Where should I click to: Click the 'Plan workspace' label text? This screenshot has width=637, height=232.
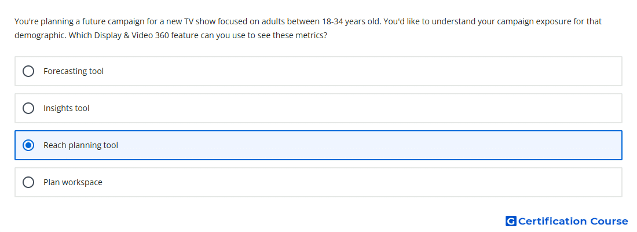click(73, 182)
